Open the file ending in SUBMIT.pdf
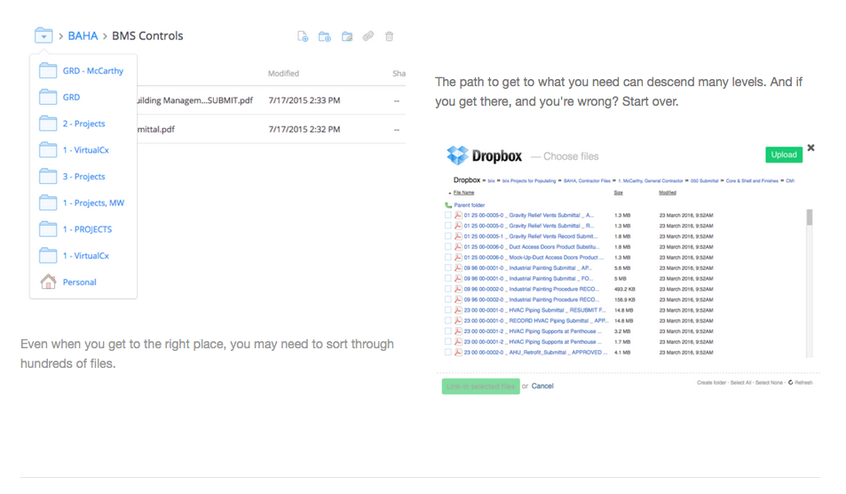Viewport: 846px width, 494px height. (194, 100)
